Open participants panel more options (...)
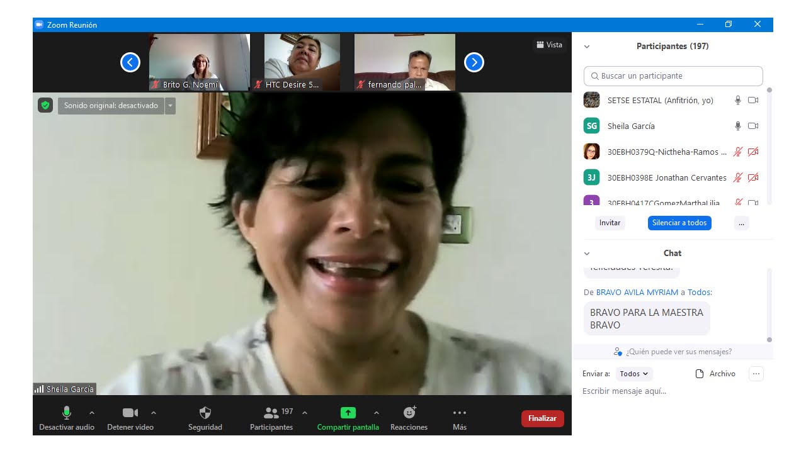This screenshot has height=453, width=806. click(x=742, y=223)
